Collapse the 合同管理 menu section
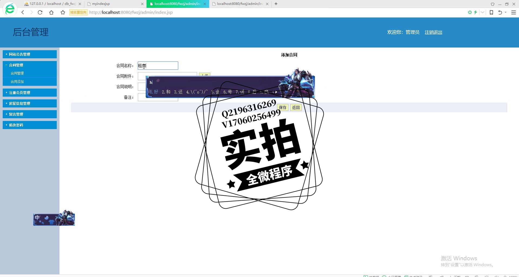 [x=30, y=65]
